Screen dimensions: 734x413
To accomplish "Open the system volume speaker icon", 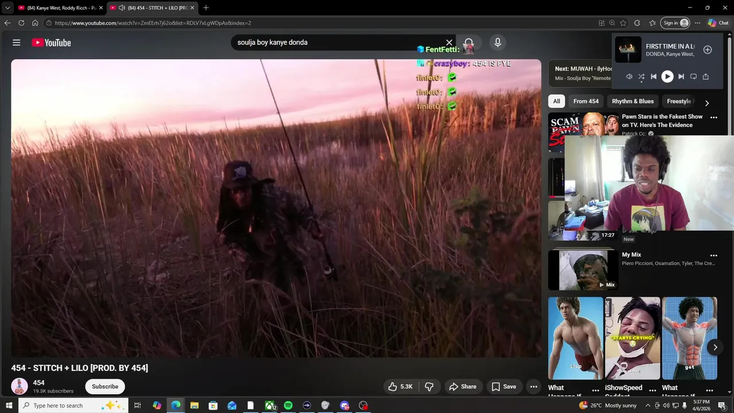I will click(x=666, y=406).
